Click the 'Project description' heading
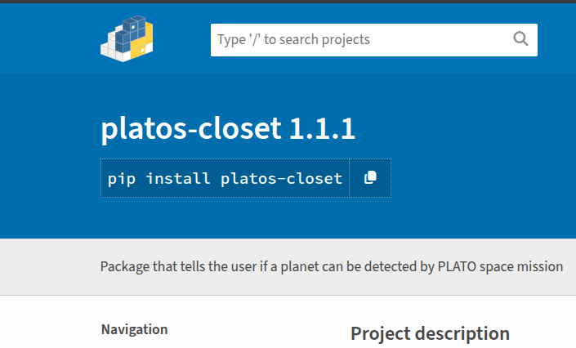The height and width of the screenshot is (348, 576). tap(431, 333)
